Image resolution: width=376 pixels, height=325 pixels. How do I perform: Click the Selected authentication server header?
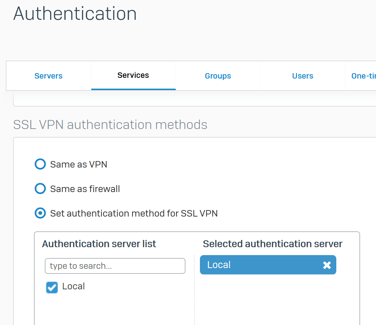[x=272, y=244]
